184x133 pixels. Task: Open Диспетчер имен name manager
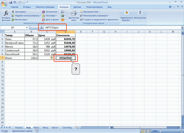click(74, 16)
